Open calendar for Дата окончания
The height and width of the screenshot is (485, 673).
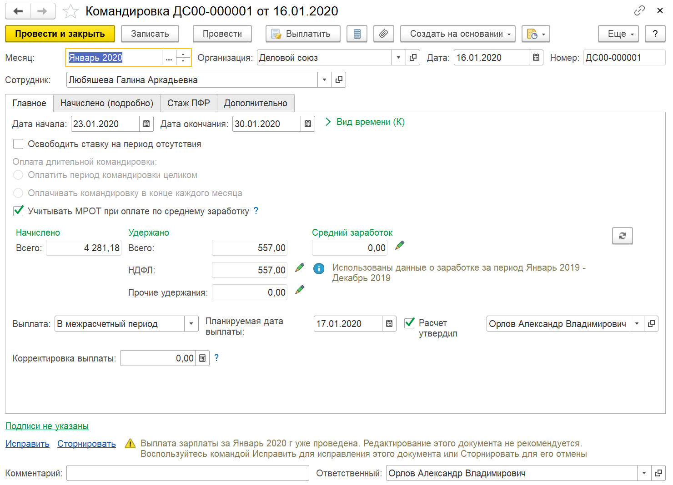tap(308, 124)
